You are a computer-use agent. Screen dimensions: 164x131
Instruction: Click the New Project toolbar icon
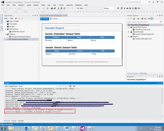47,8
